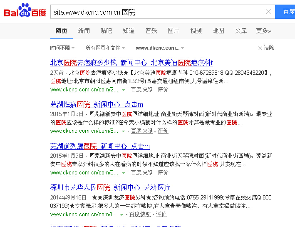The width and height of the screenshot is (295, 227).
Task: Open the 视频 tab
Action: 196,30
